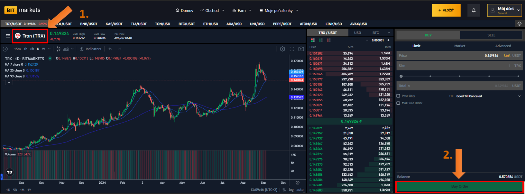The width and height of the screenshot is (525, 194).
Task: Select BNB/USDT in ticker bar
Action: (x=88, y=24)
